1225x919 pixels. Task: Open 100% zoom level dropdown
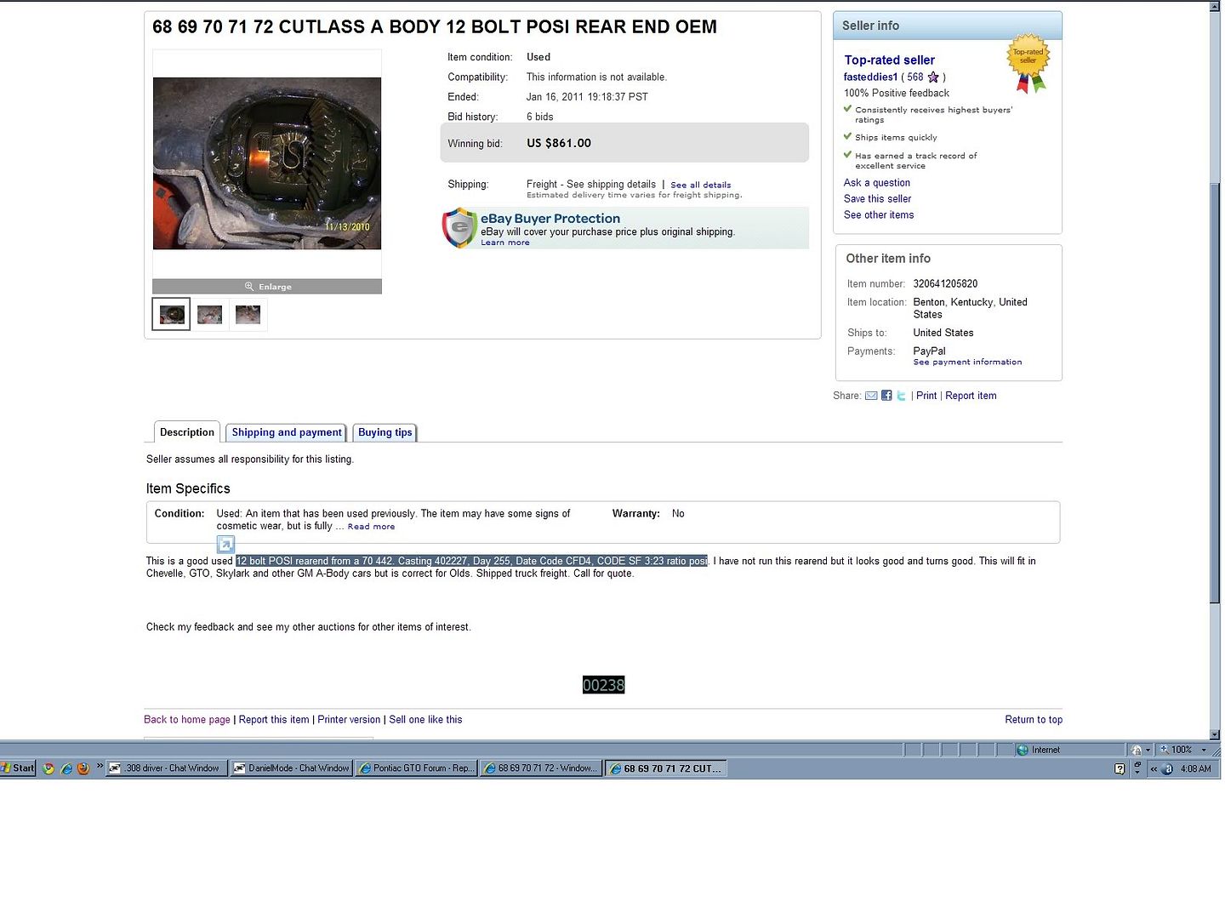(1204, 750)
